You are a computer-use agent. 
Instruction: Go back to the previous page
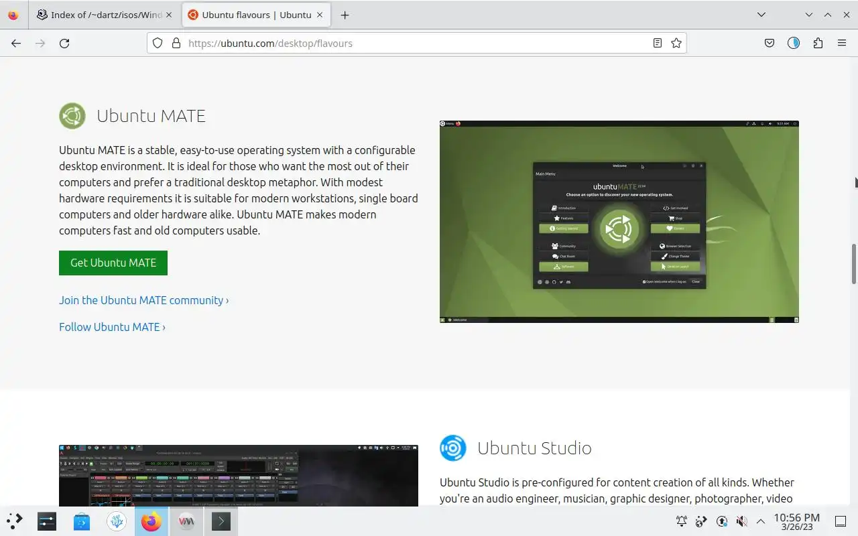tap(16, 43)
